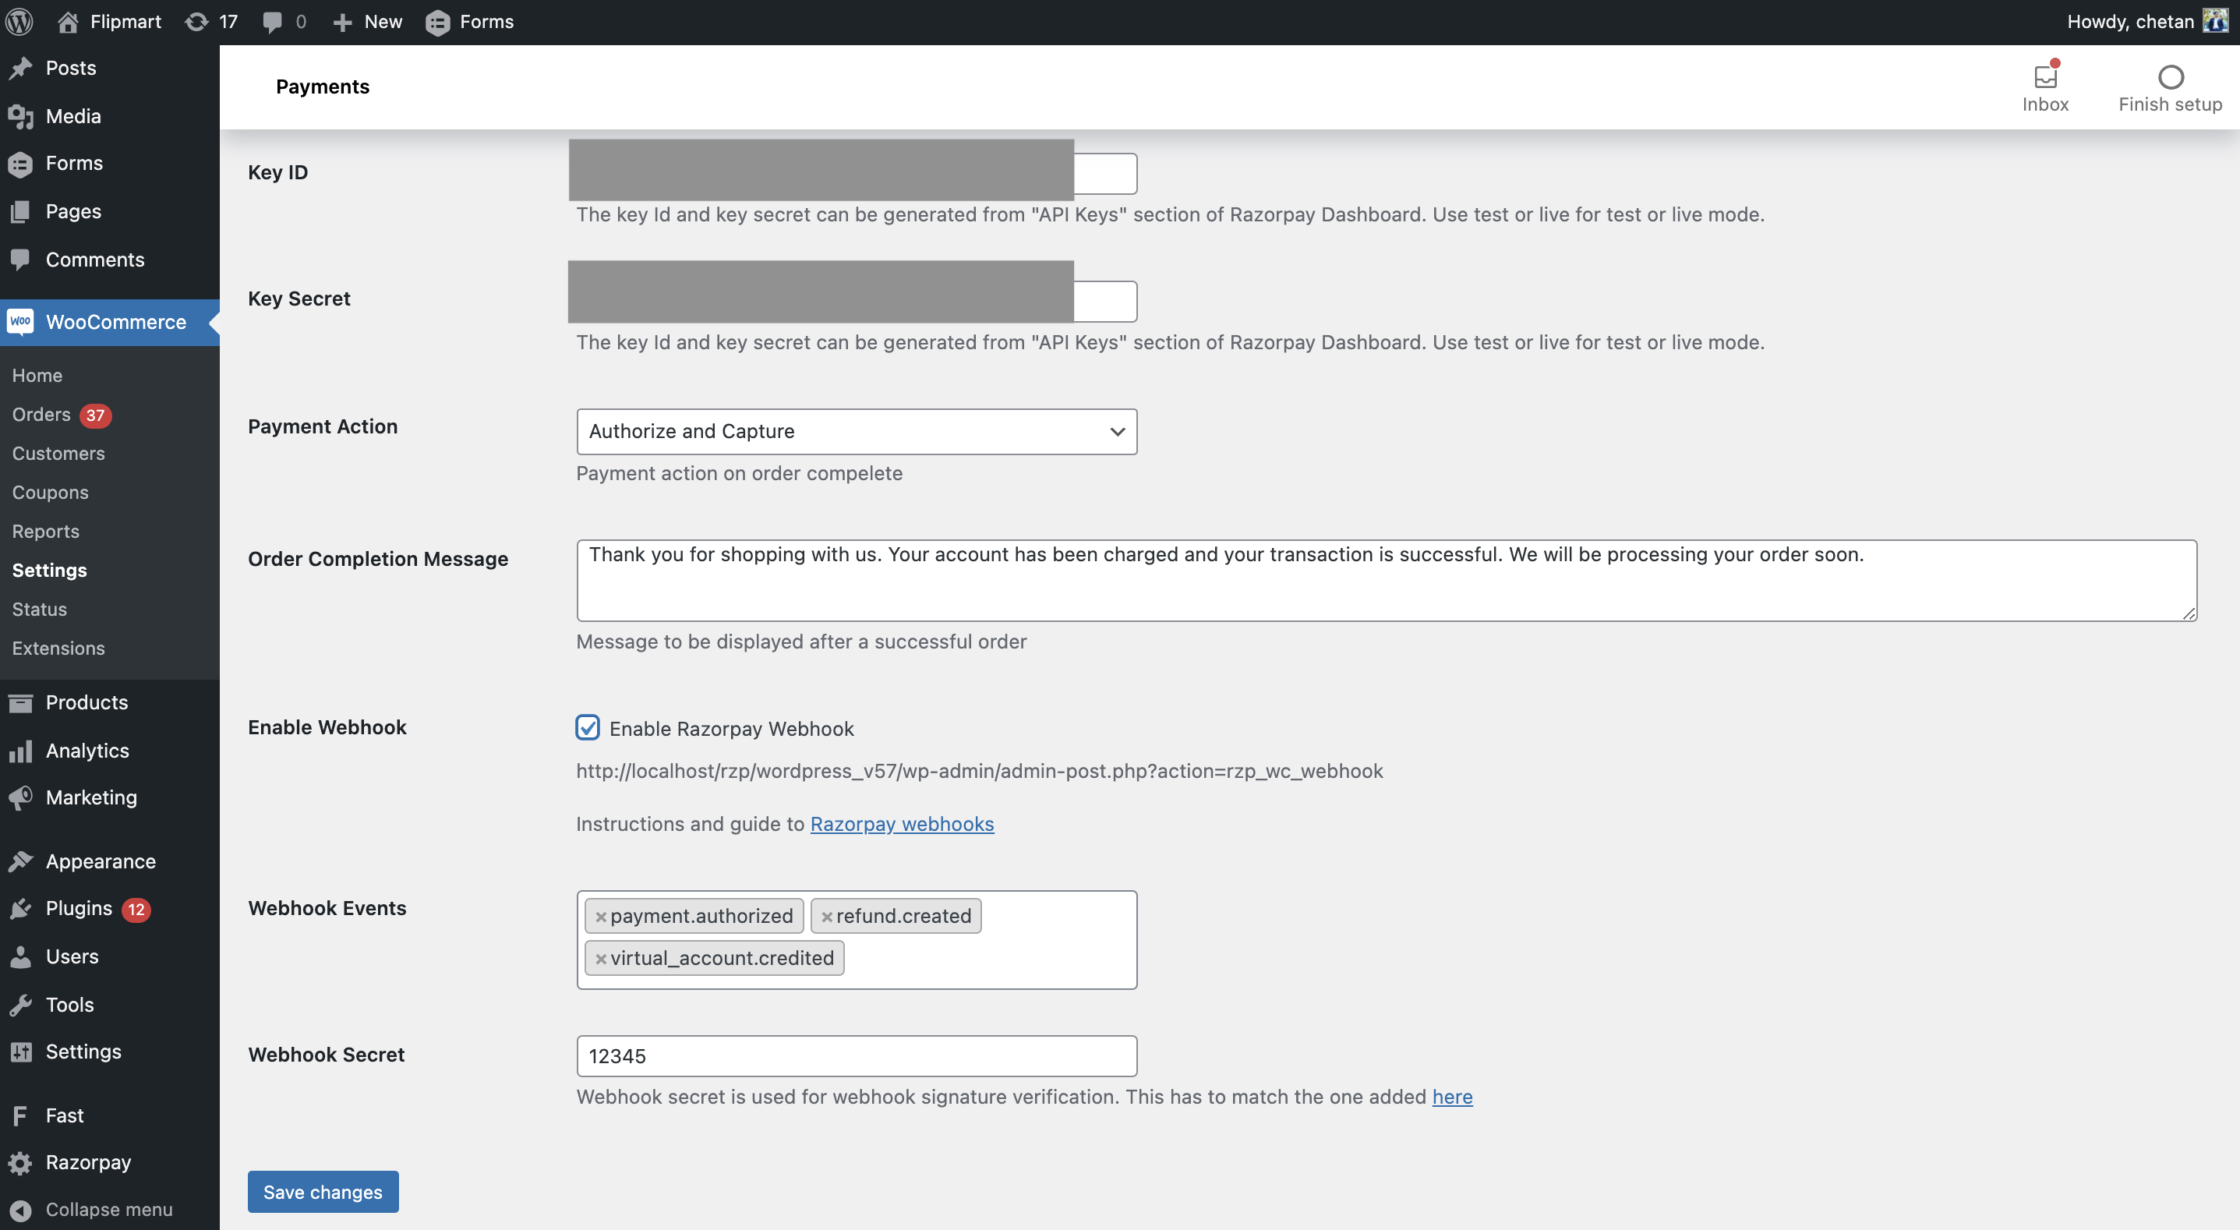Open Products box icon

[x=21, y=702]
